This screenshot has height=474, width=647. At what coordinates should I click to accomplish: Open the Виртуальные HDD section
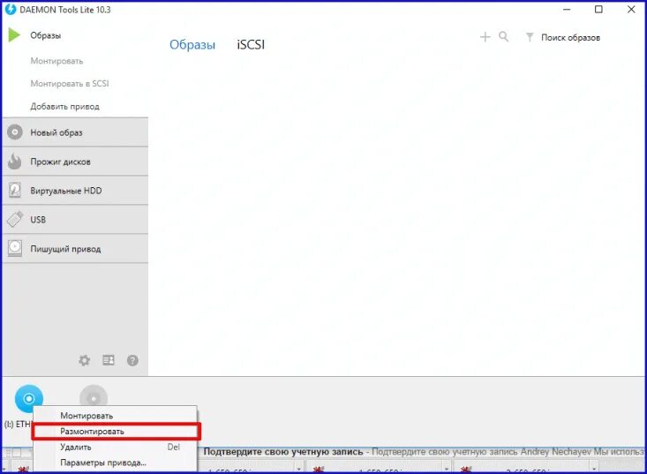click(x=76, y=191)
